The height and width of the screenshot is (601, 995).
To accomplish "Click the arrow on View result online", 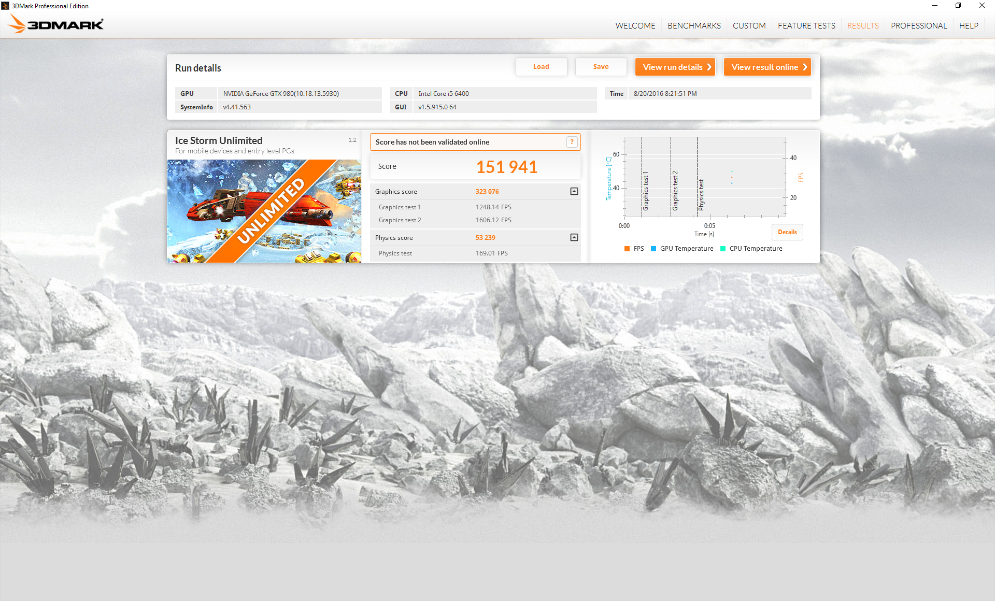I will (x=804, y=67).
